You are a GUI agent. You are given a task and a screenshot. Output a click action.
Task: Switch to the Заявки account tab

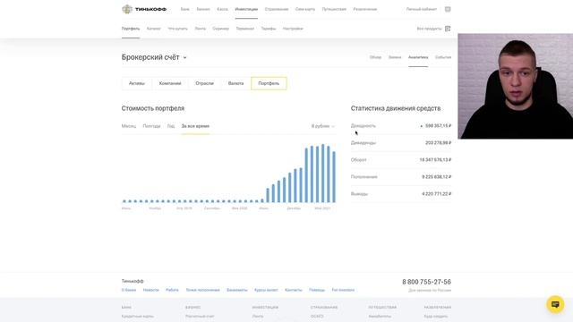(x=395, y=57)
